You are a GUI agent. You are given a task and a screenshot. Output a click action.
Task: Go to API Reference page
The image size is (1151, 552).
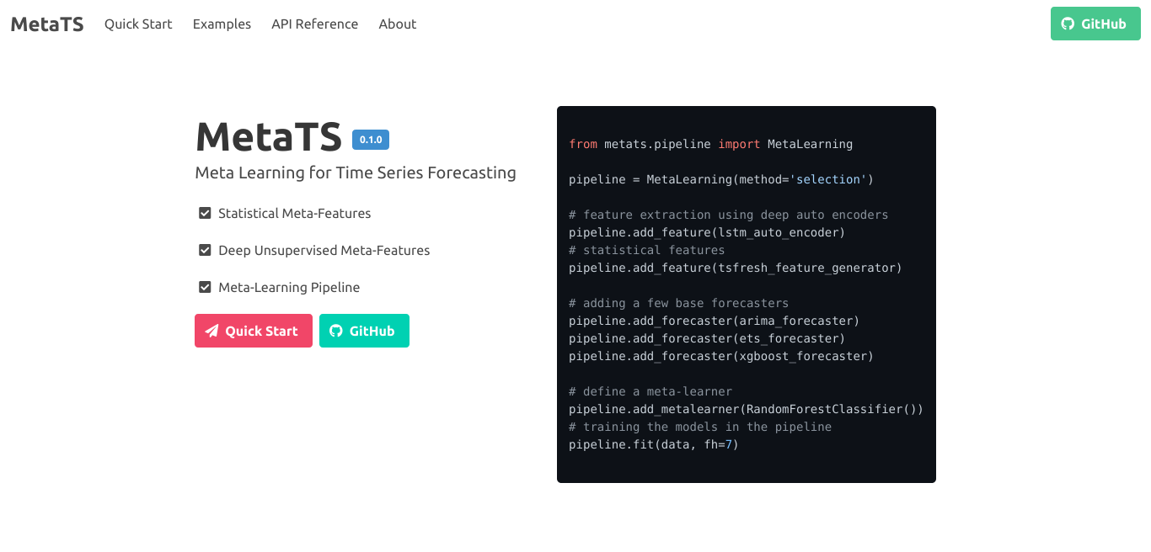point(315,24)
